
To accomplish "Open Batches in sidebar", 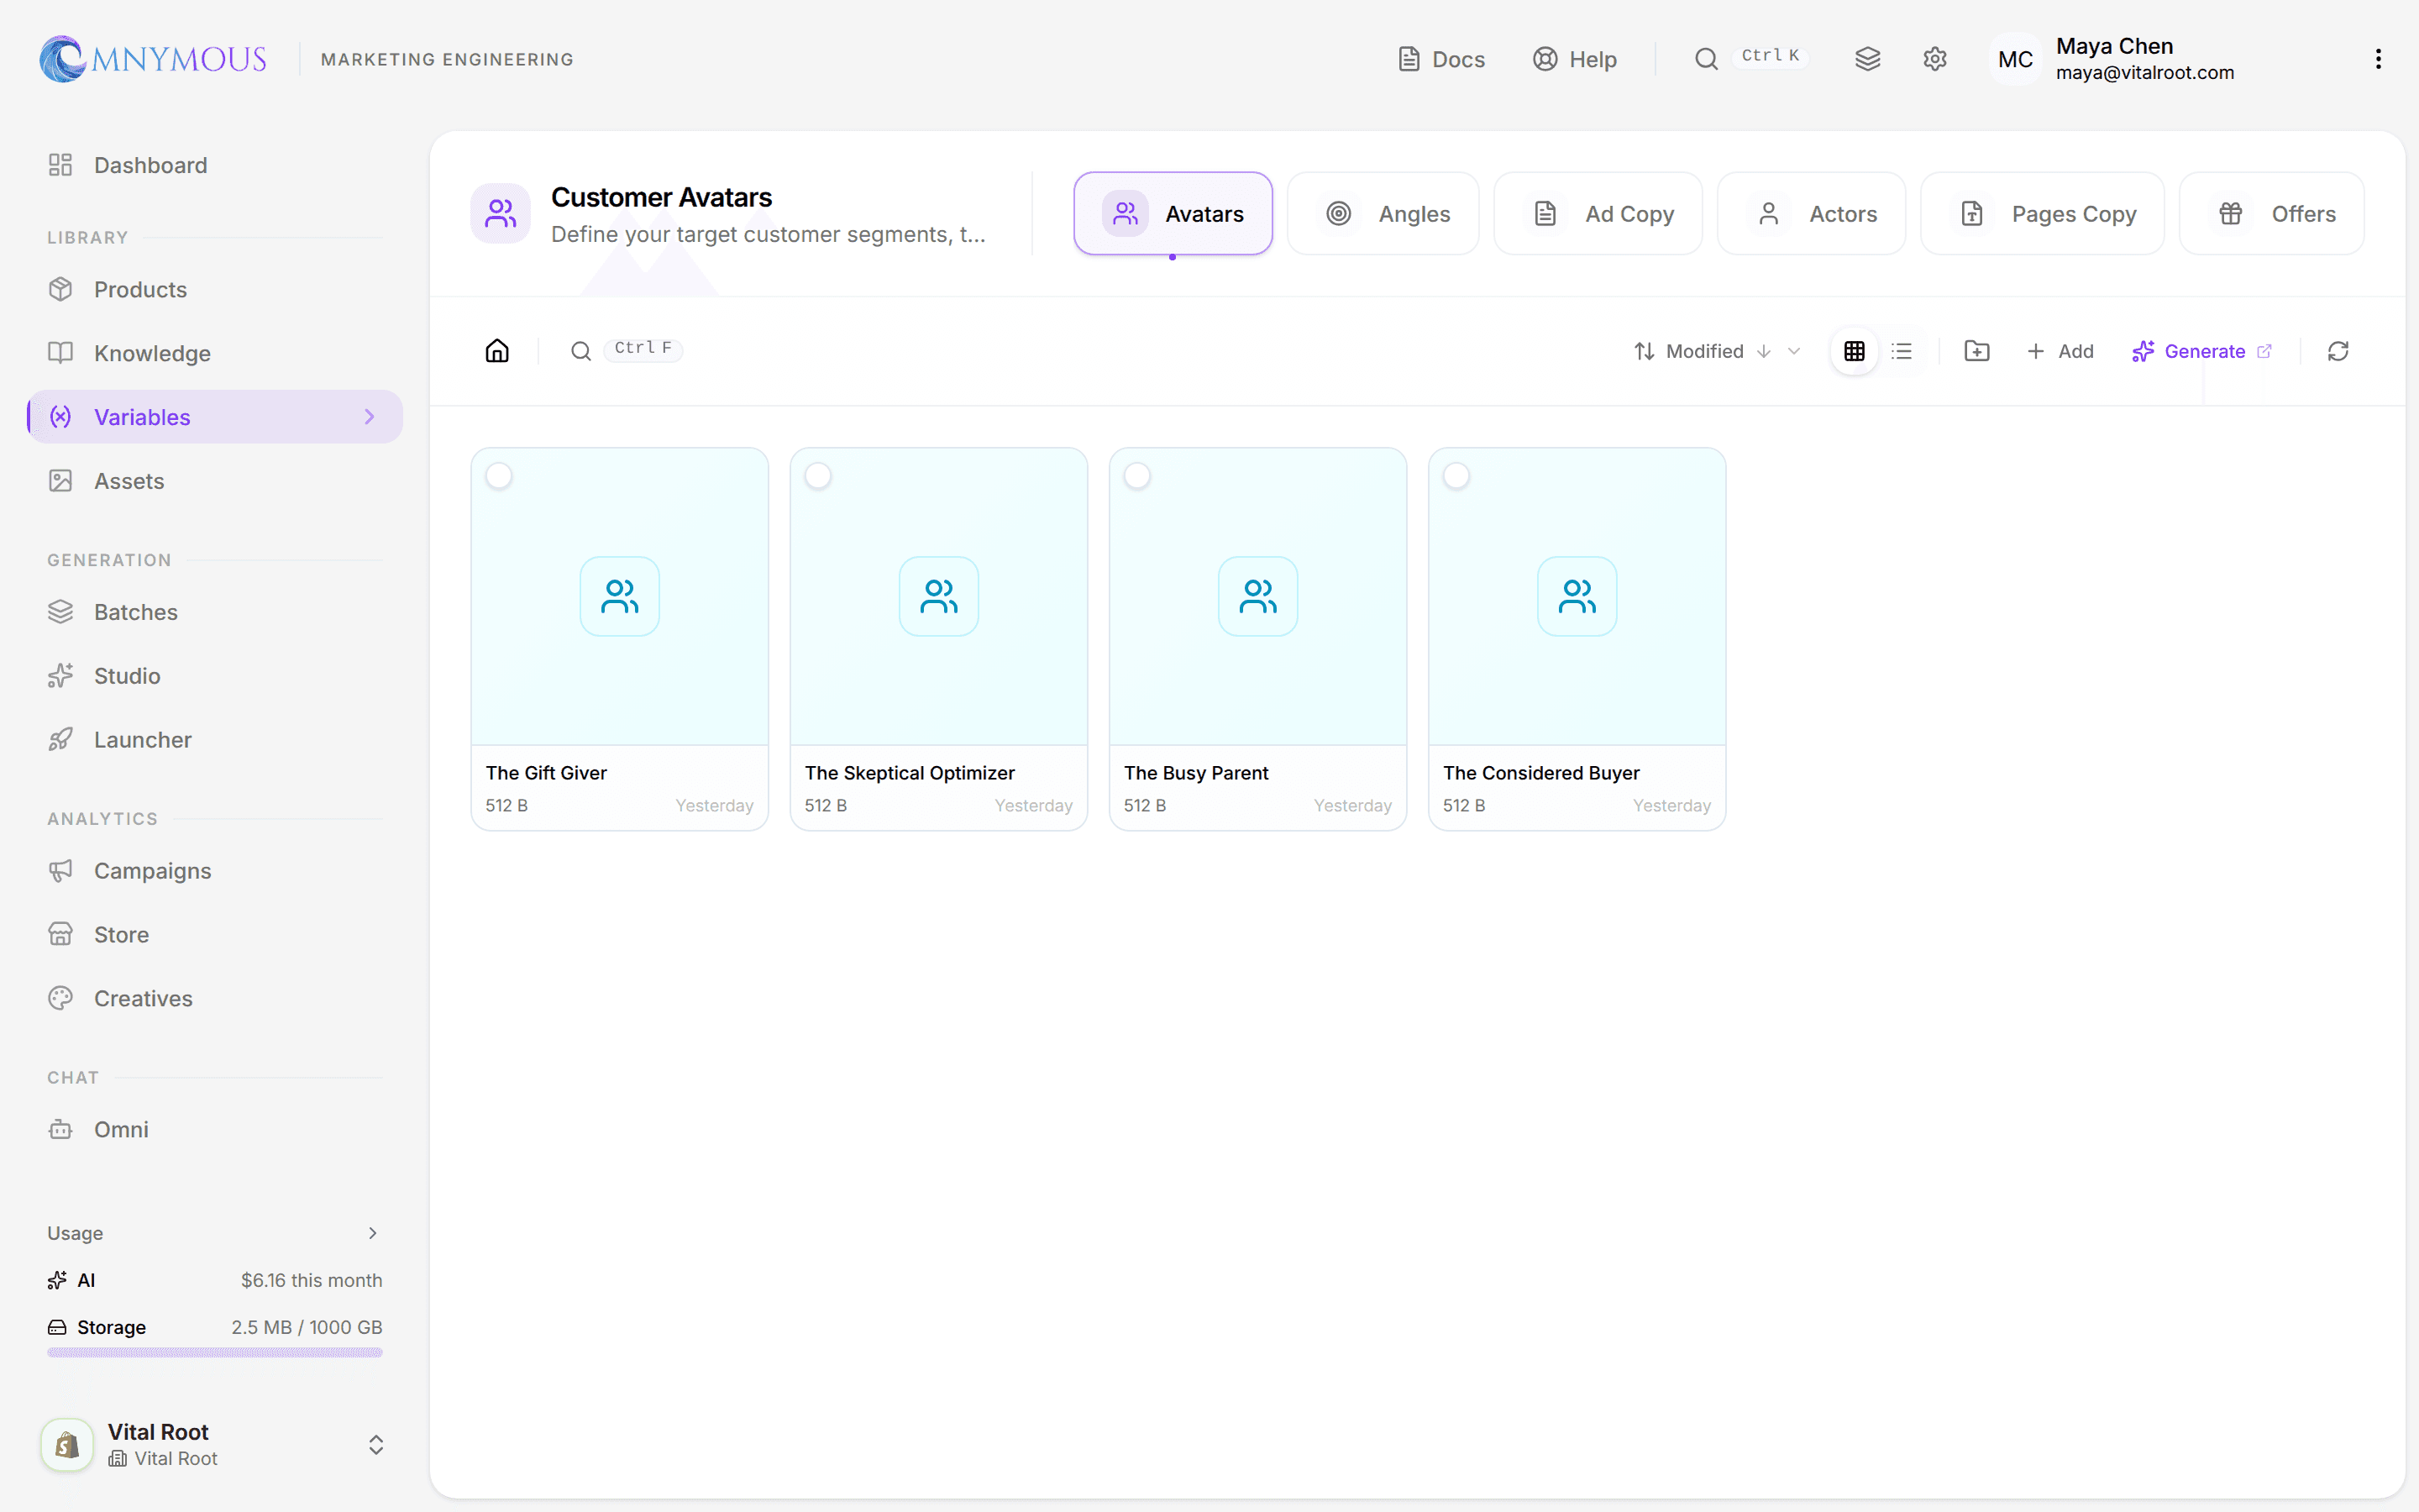I will (215, 612).
